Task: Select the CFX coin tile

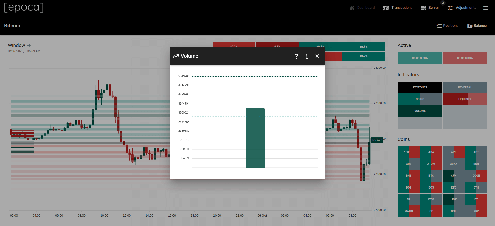Action: tap(454, 176)
